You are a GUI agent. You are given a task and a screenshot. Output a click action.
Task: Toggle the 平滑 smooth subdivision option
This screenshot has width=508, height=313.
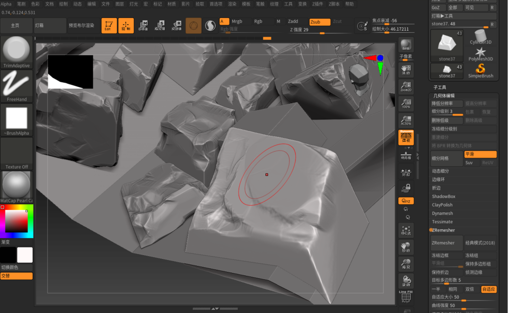pos(480,154)
